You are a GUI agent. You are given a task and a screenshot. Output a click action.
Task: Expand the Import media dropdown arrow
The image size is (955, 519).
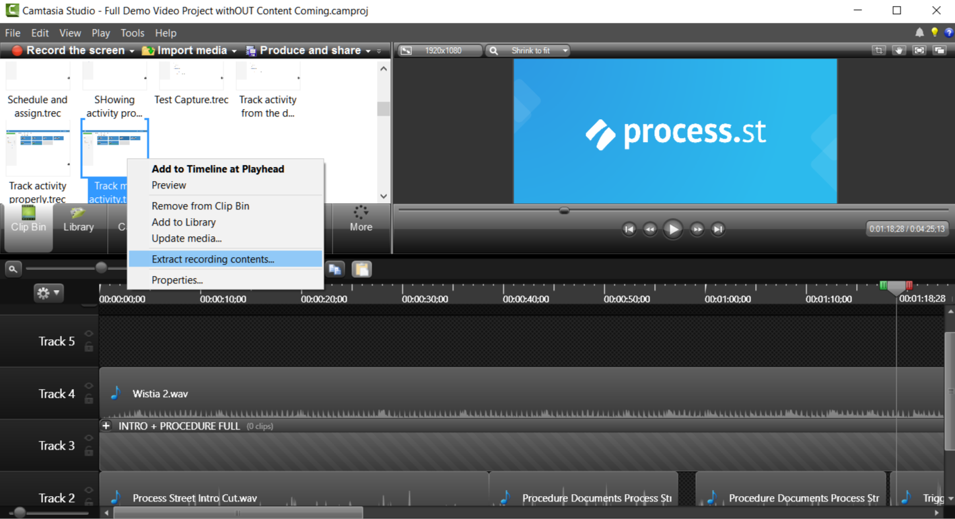tap(234, 51)
